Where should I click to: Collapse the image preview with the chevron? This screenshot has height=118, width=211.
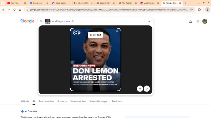(149, 21)
